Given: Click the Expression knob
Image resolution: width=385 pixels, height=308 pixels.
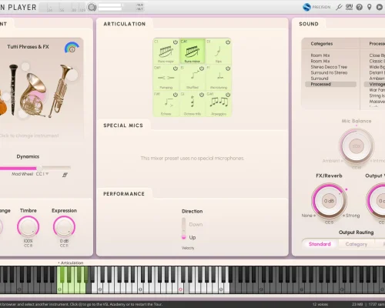Looking at the screenshot, I should [x=64, y=226].
